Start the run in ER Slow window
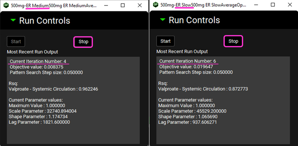298x146 pixels. pos(165,41)
